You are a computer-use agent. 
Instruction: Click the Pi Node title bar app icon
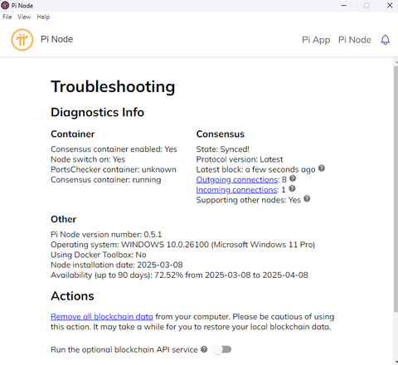pyautogui.click(x=5, y=5)
